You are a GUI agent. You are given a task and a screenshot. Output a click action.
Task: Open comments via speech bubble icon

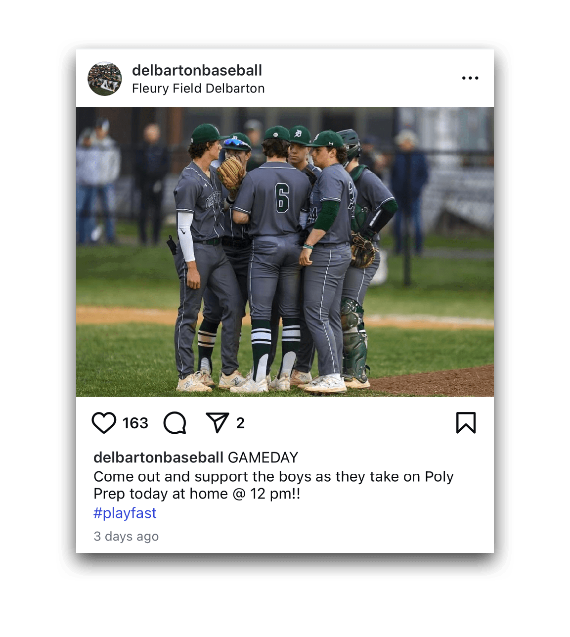(175, 423)
